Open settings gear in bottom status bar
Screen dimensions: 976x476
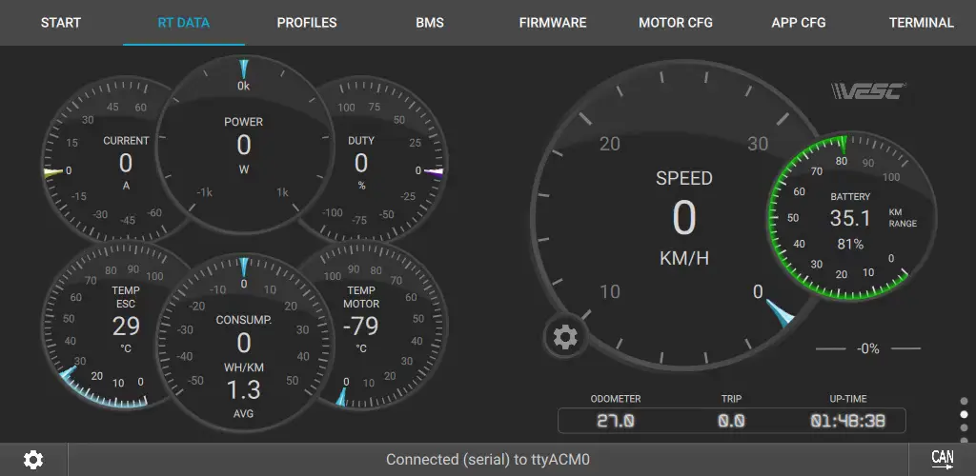(x=33, y=460)
